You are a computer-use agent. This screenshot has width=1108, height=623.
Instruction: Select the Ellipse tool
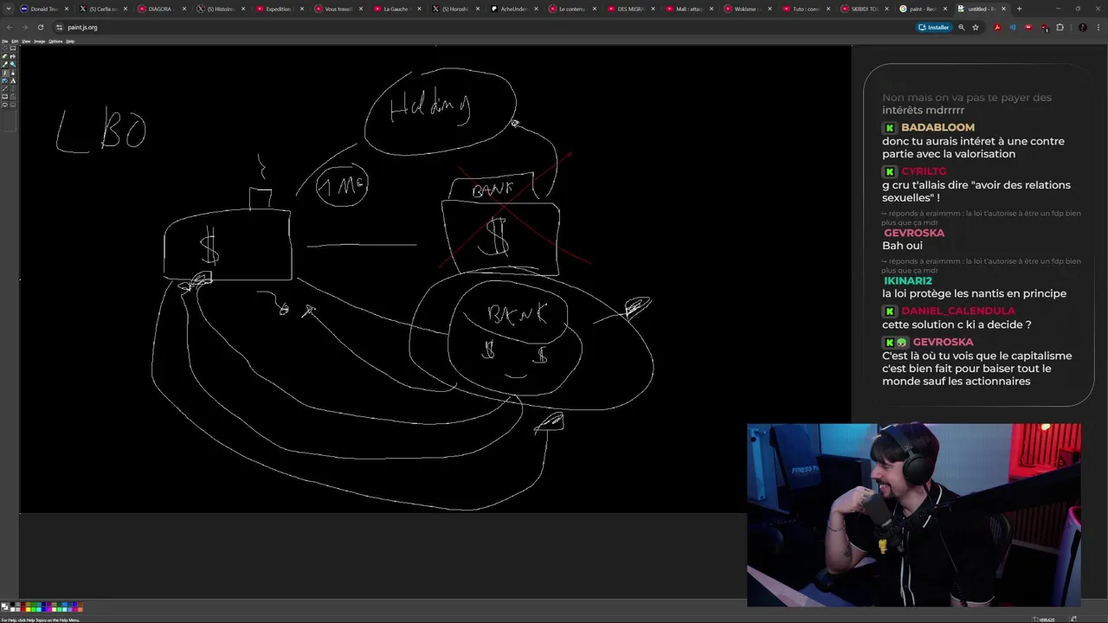tap(4, 105)
